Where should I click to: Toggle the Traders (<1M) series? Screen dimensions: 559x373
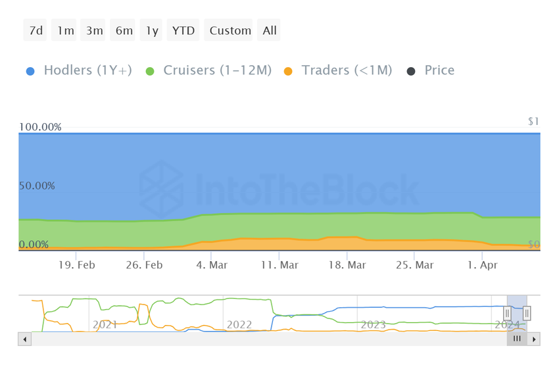(347, 70)
